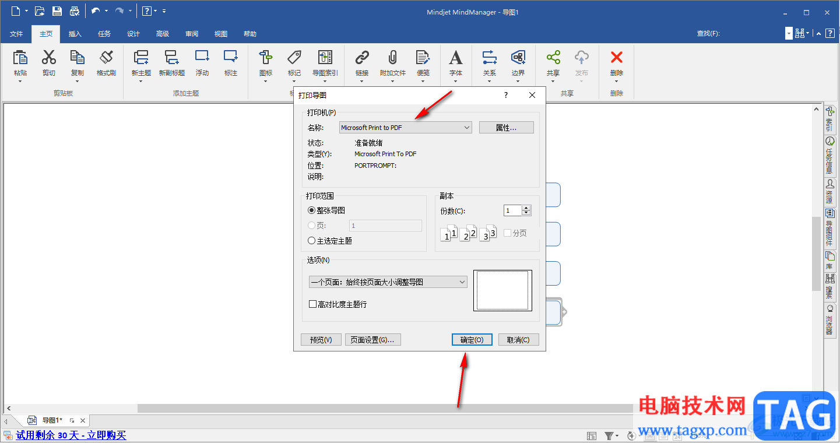Open the Customize Quick Access Toolbar dropdown
The image size is (840, 443).
coord(164,11)
